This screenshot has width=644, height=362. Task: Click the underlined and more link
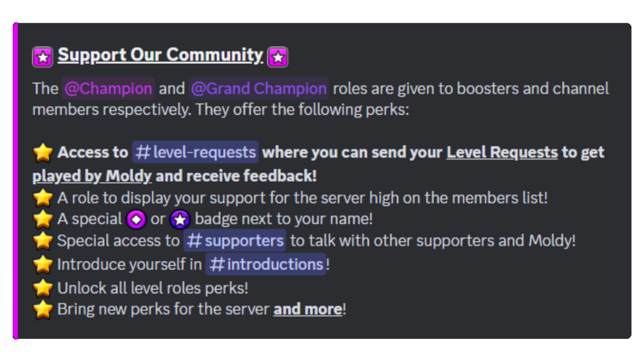(307, 309)
